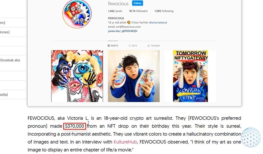This screenshot has height=154, width=263.
Task: Click the blue Follow button
Action: [x=137, y=3]
